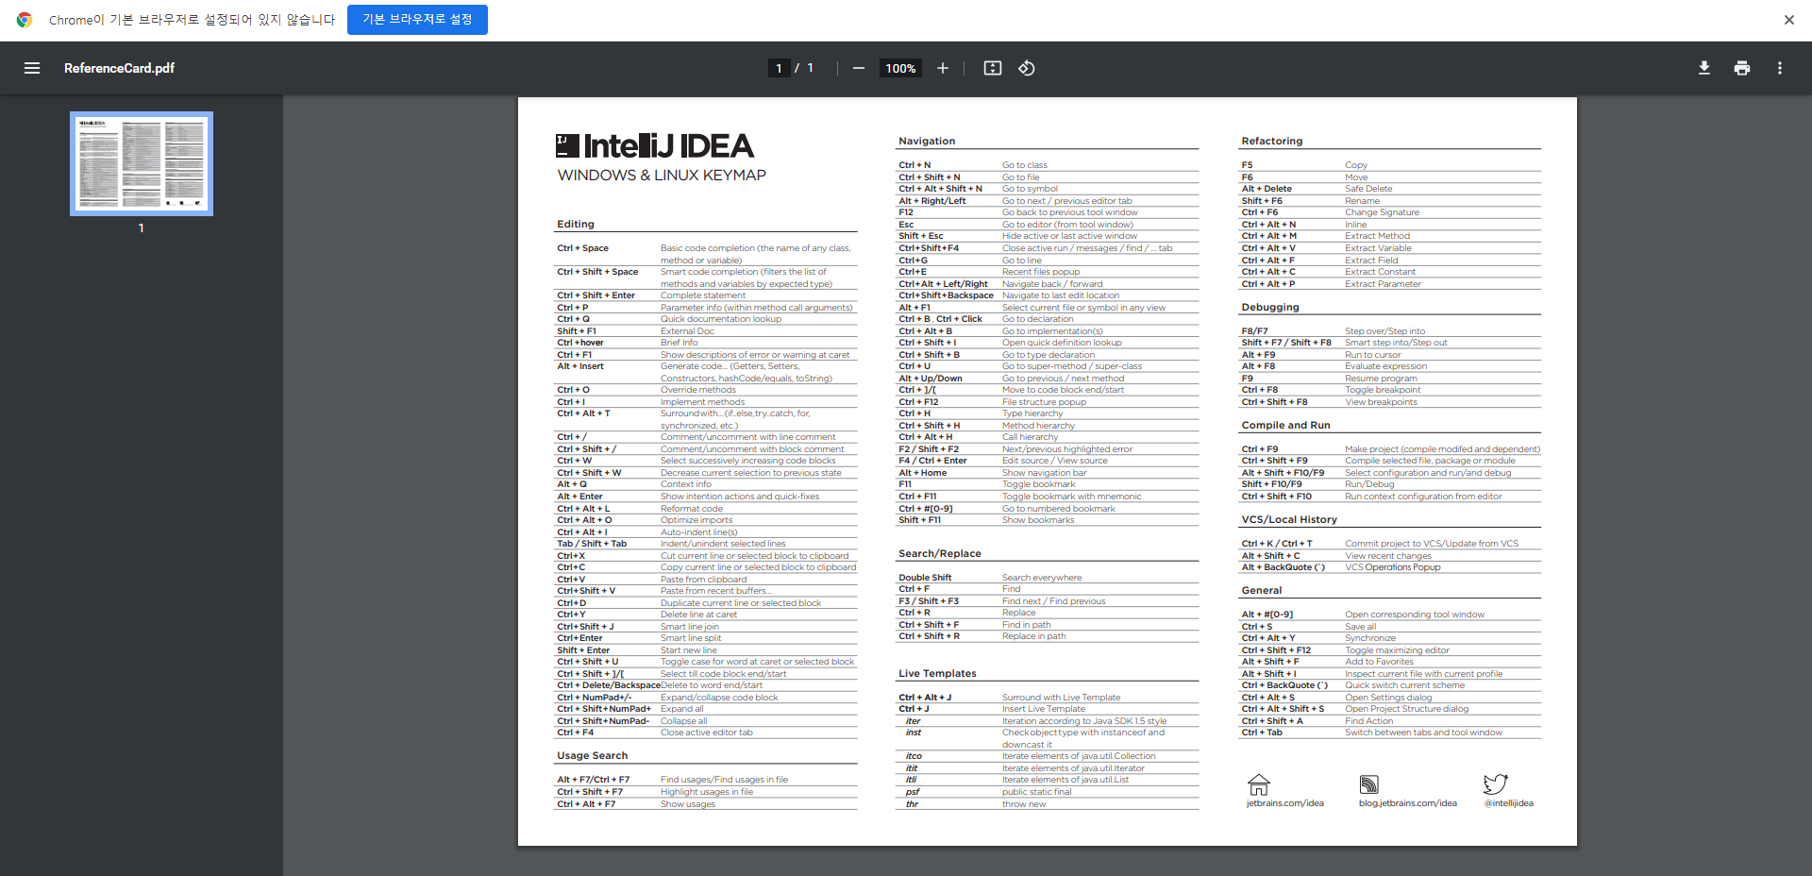Screen dimensions: 1812x876
Task: Click the 'Open Settings dialog' text
Action: 1388,698
